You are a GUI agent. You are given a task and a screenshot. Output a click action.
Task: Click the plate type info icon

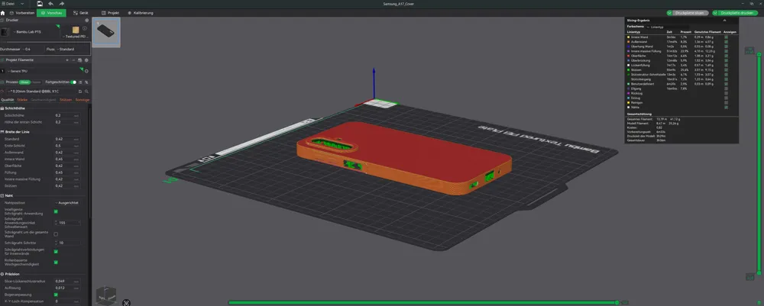point(86,29)
